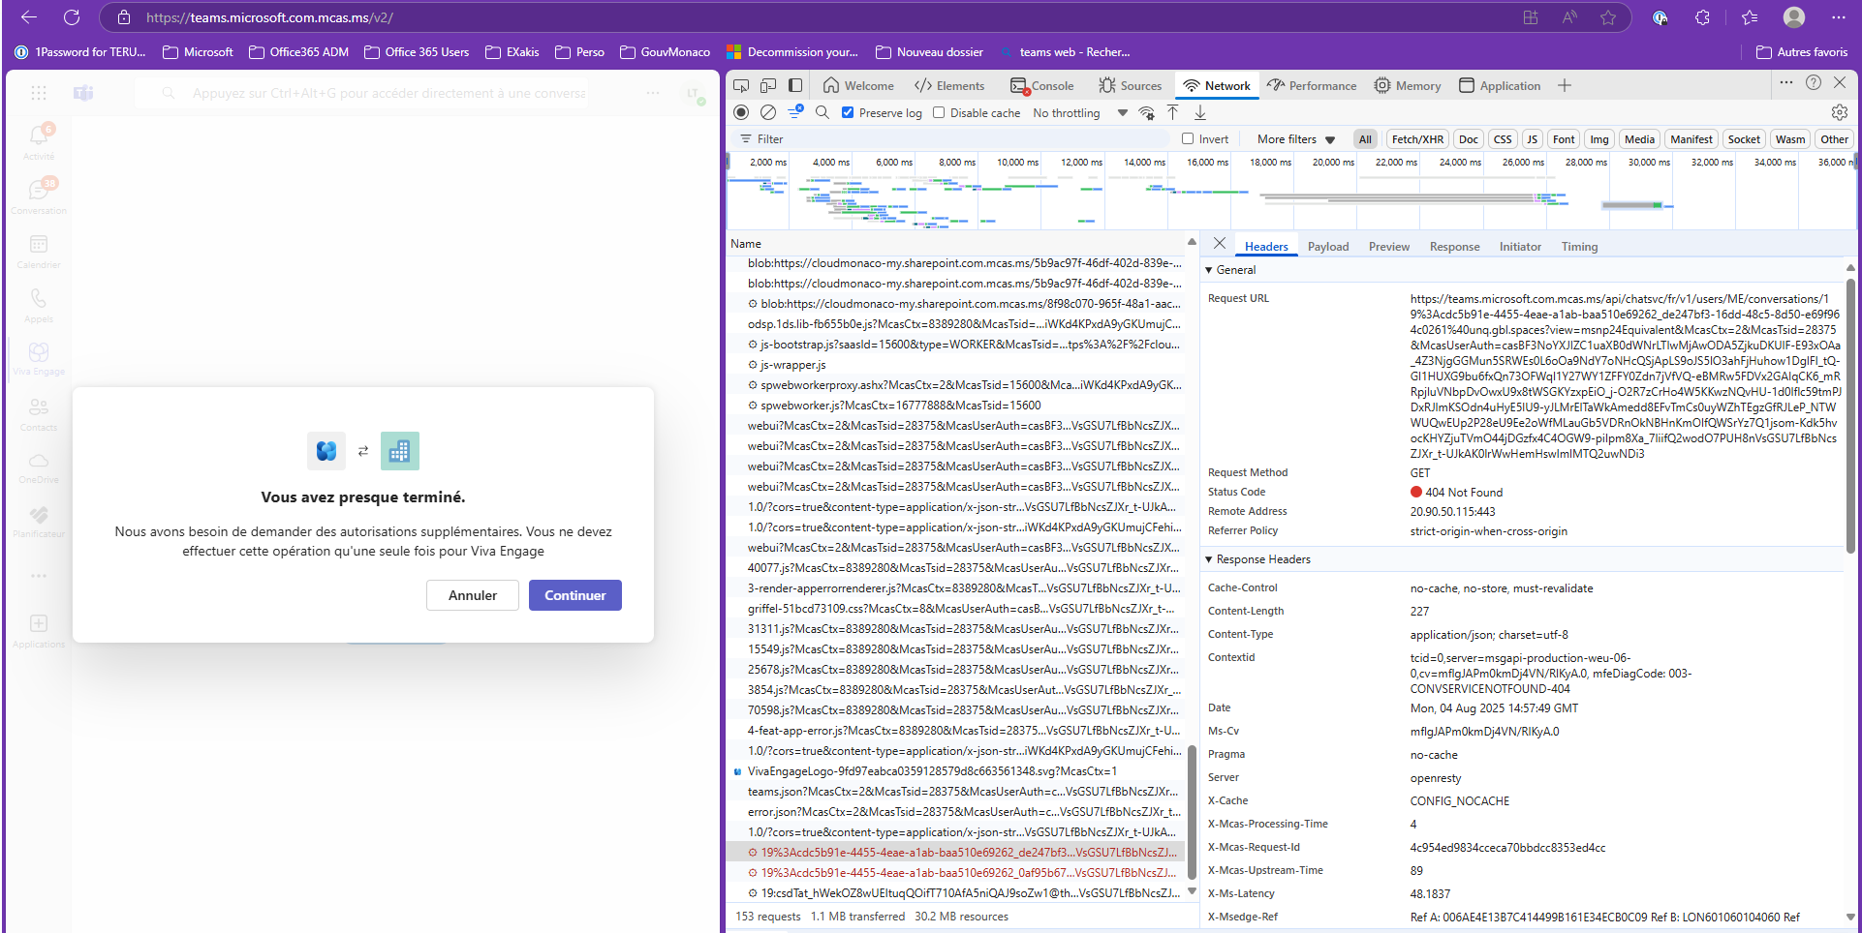Click the Filter input field
Viewport: 1862px width, 933px height.
pos(959,138)
